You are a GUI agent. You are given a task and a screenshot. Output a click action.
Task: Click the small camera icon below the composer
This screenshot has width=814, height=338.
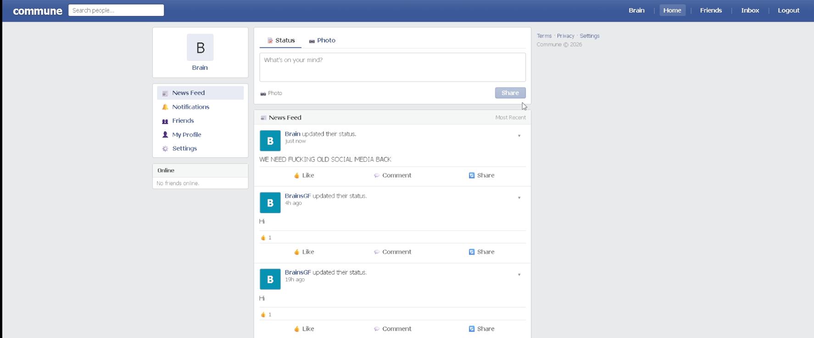263,93
